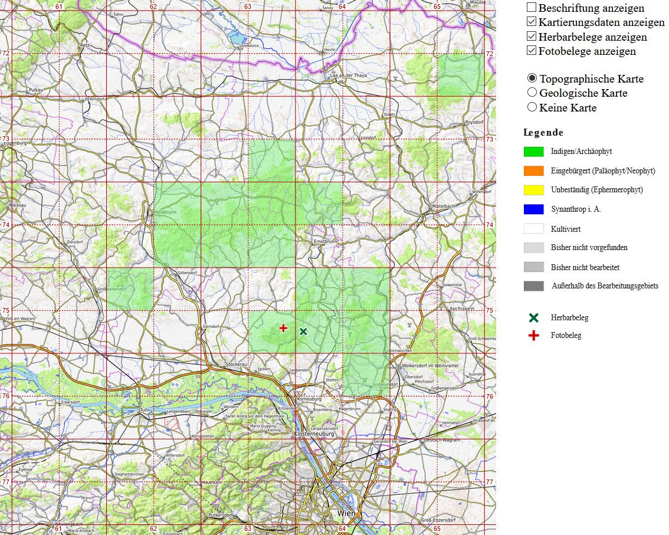Click the Maissau label on map
This screenshot has height=535, width=669.
point(18,205)
